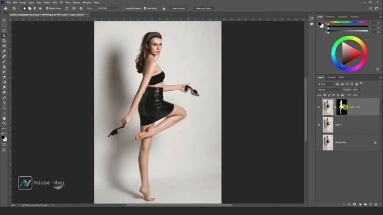Click Subtract from Selection mode icon
Viewport: 383px width, 215px height.
click(35, 8)
